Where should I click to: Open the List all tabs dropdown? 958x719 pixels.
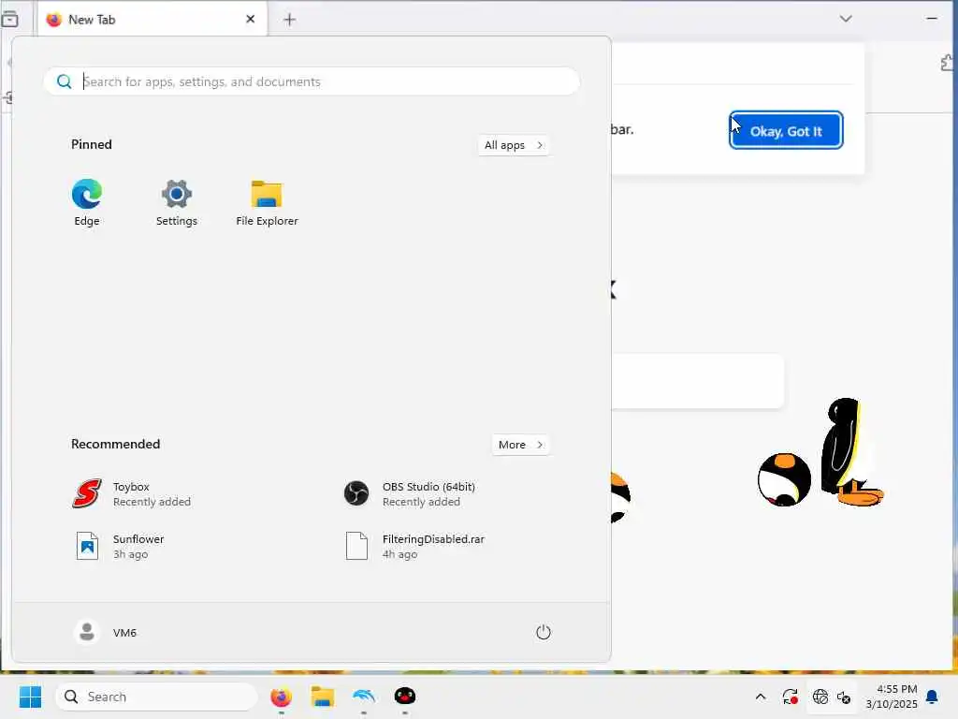846,19
